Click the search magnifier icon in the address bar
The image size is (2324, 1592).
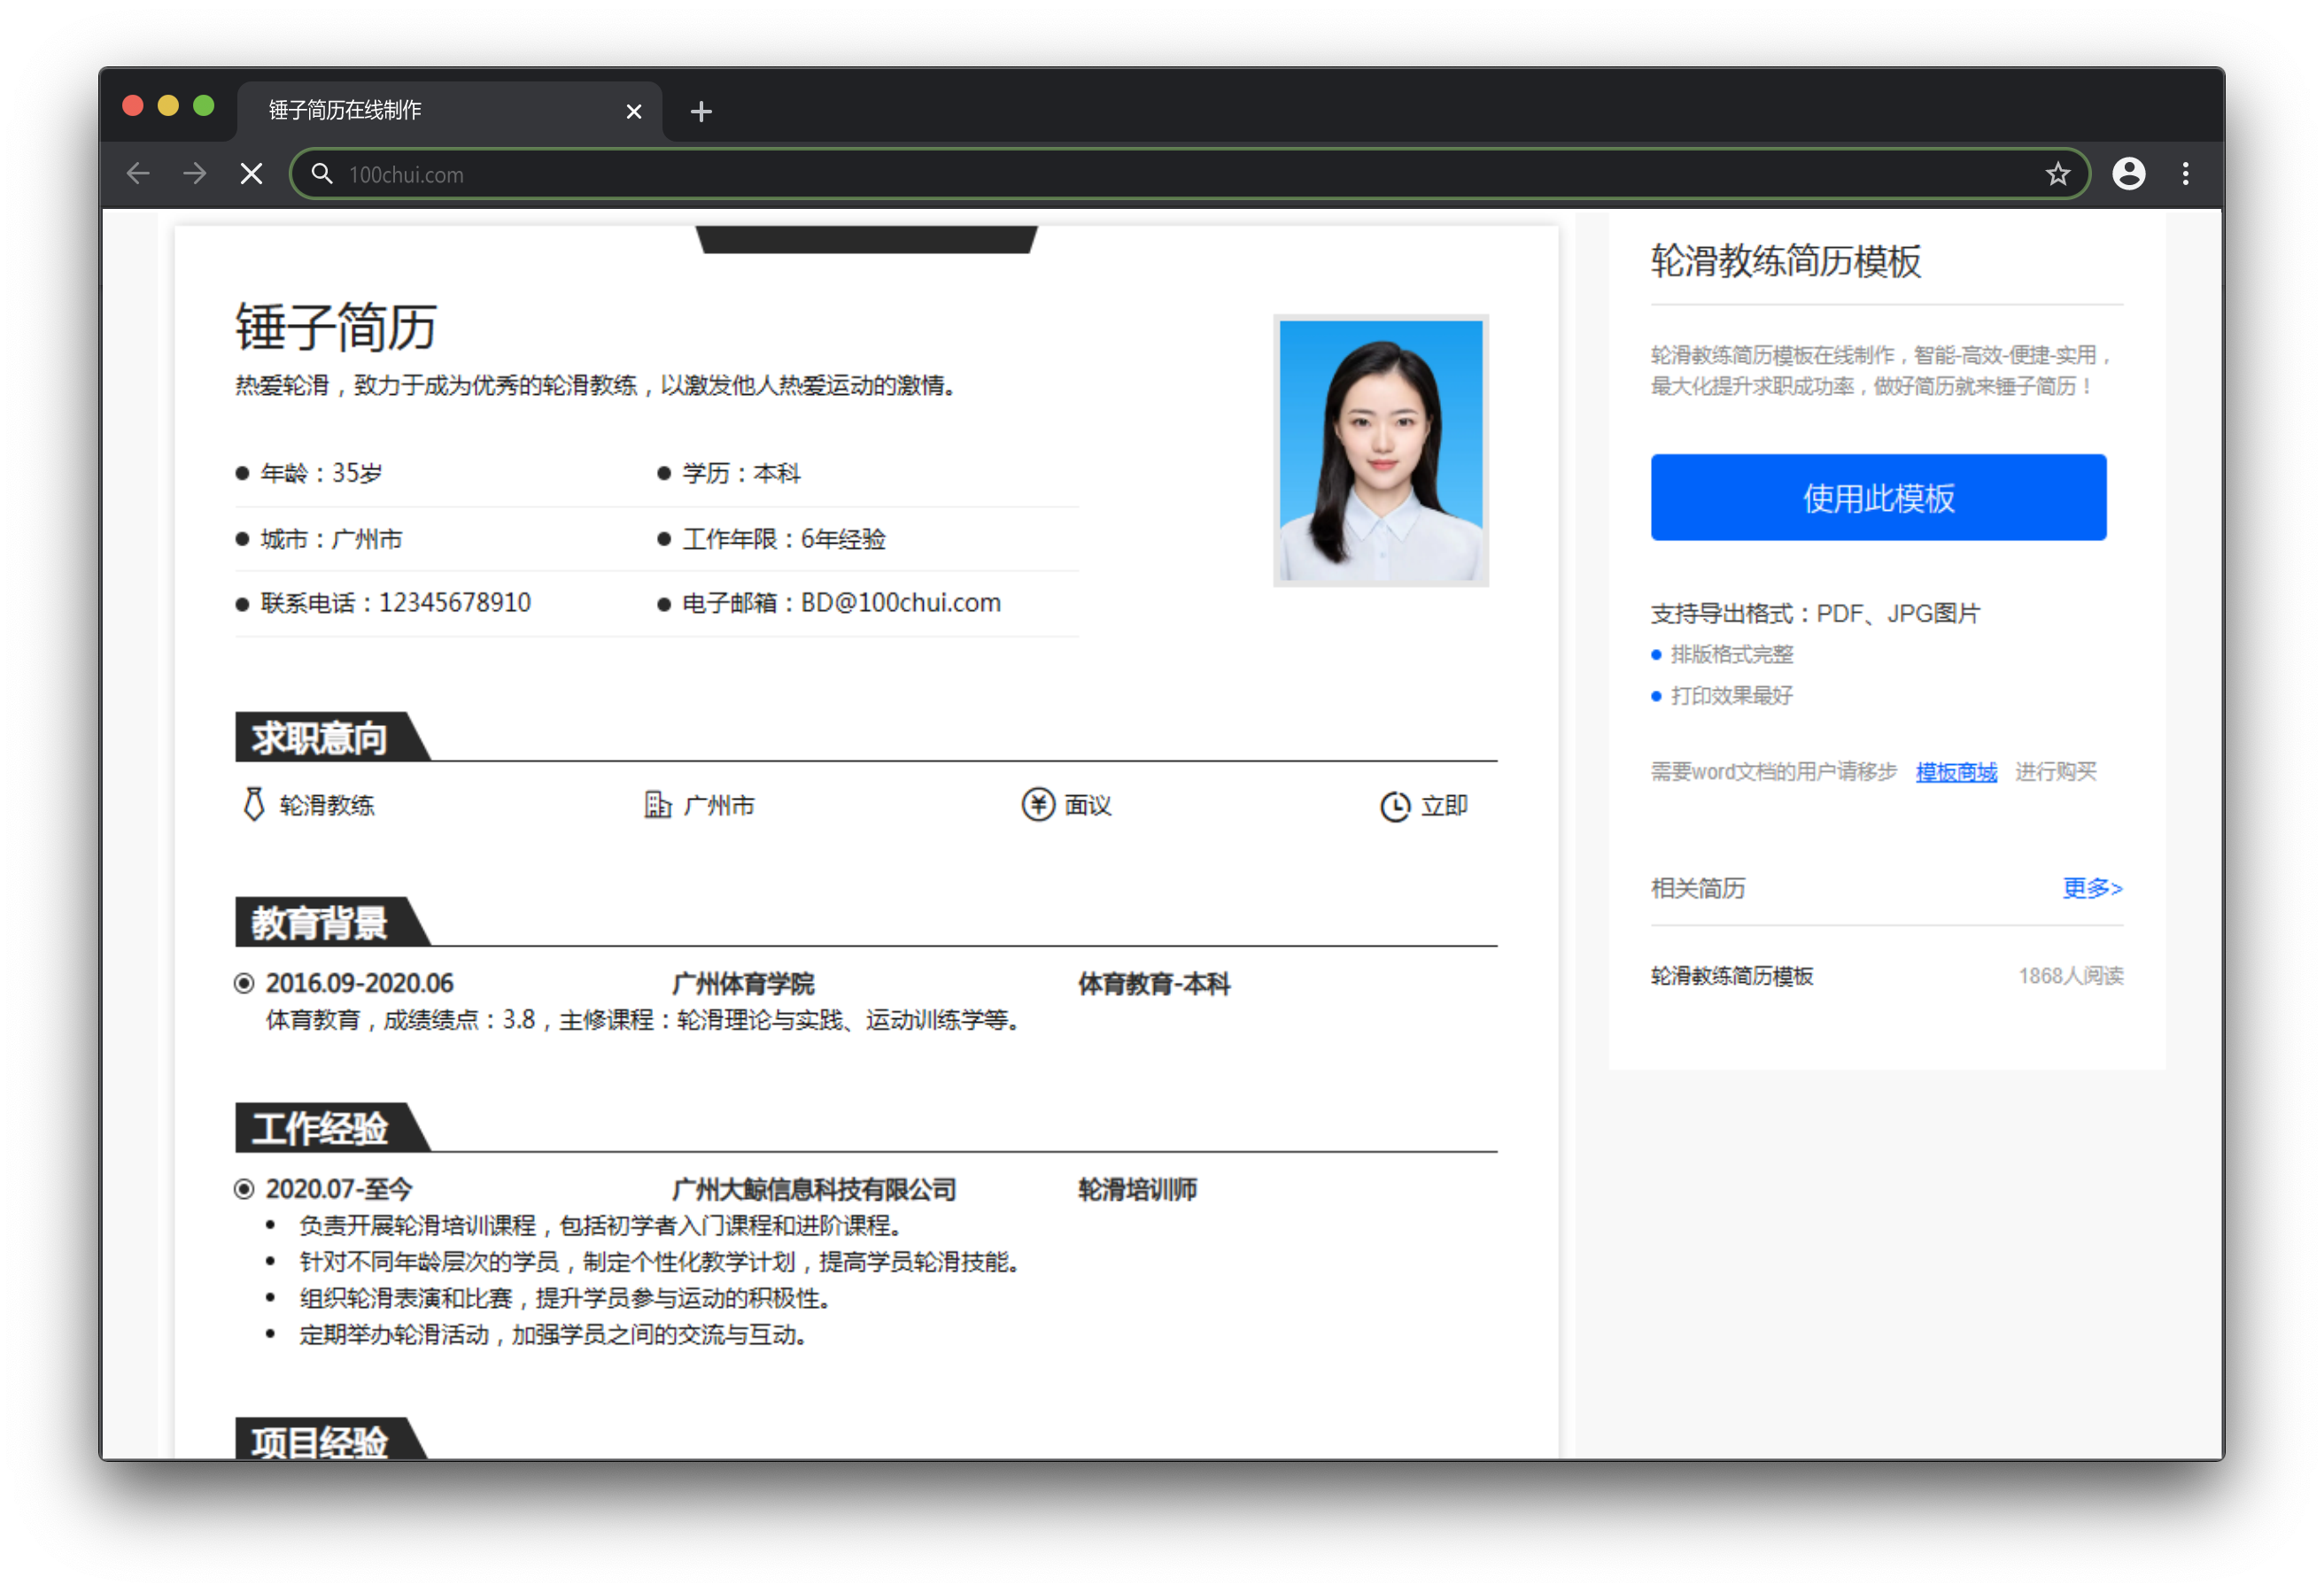point(321,174)
